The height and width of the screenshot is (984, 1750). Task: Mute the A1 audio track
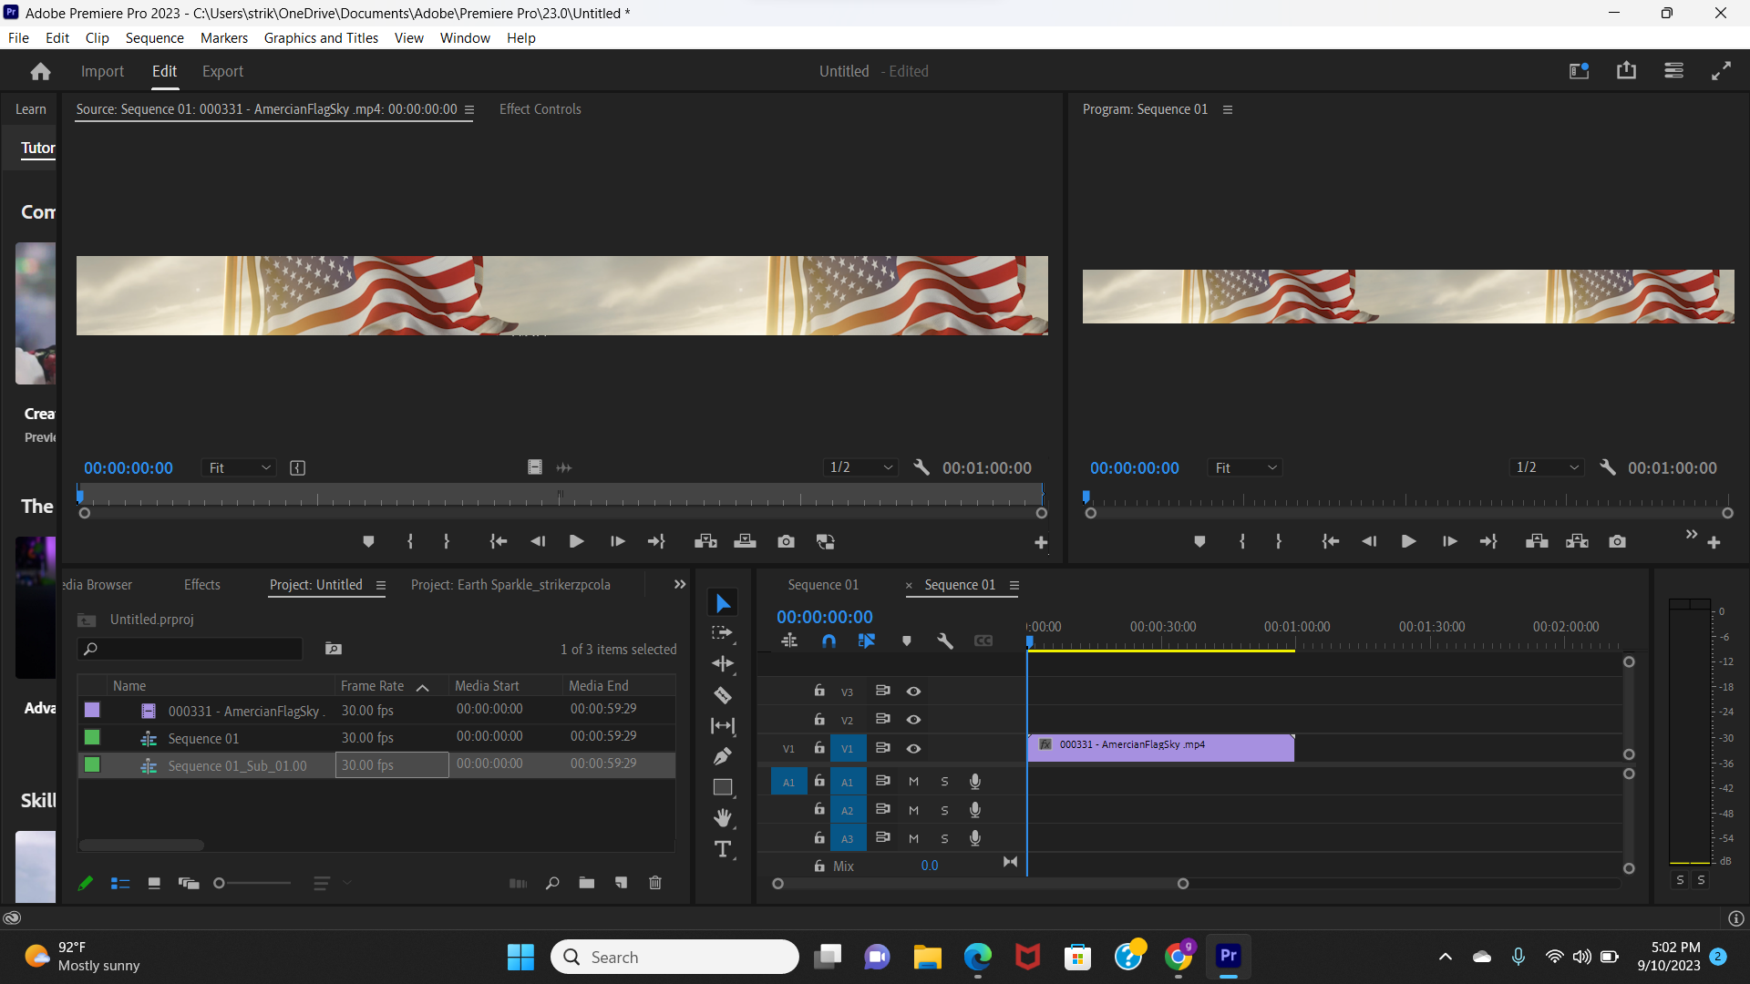pyautogui.click(x=913, y=781)
